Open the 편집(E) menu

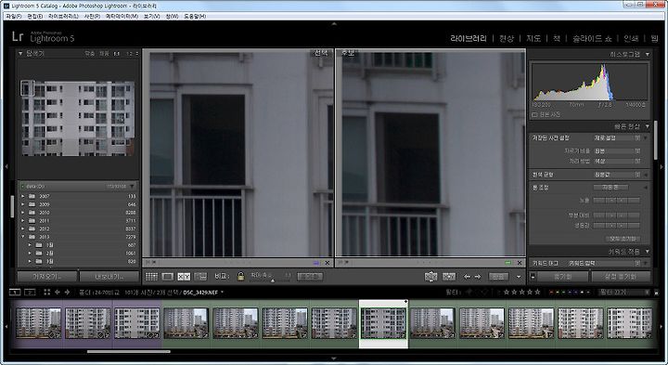[x=35, y=16]
